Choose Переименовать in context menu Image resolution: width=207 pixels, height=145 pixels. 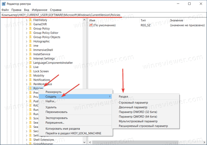[76, 112]
